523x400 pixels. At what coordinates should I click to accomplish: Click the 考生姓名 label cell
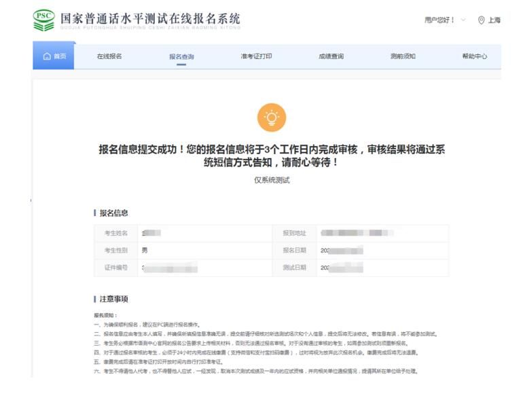[x=115, y=233]
